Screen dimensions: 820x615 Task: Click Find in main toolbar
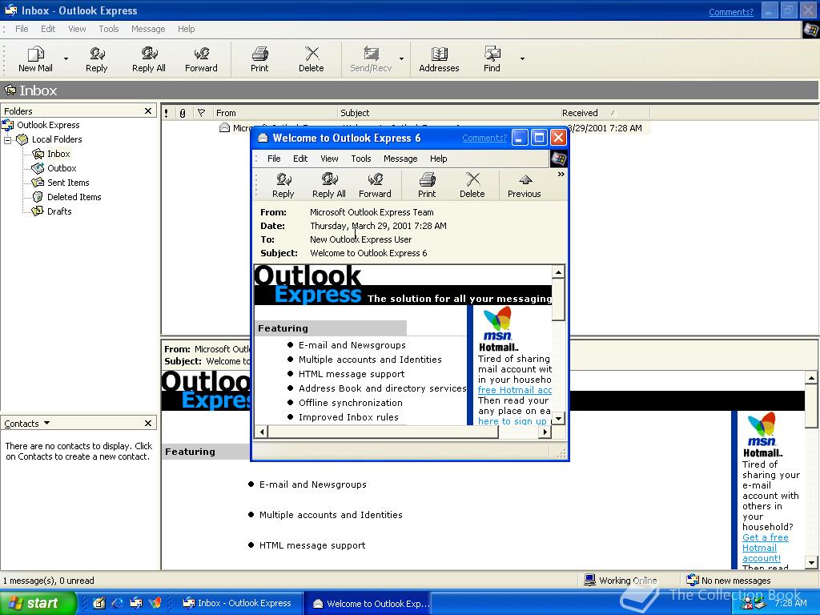492,59
